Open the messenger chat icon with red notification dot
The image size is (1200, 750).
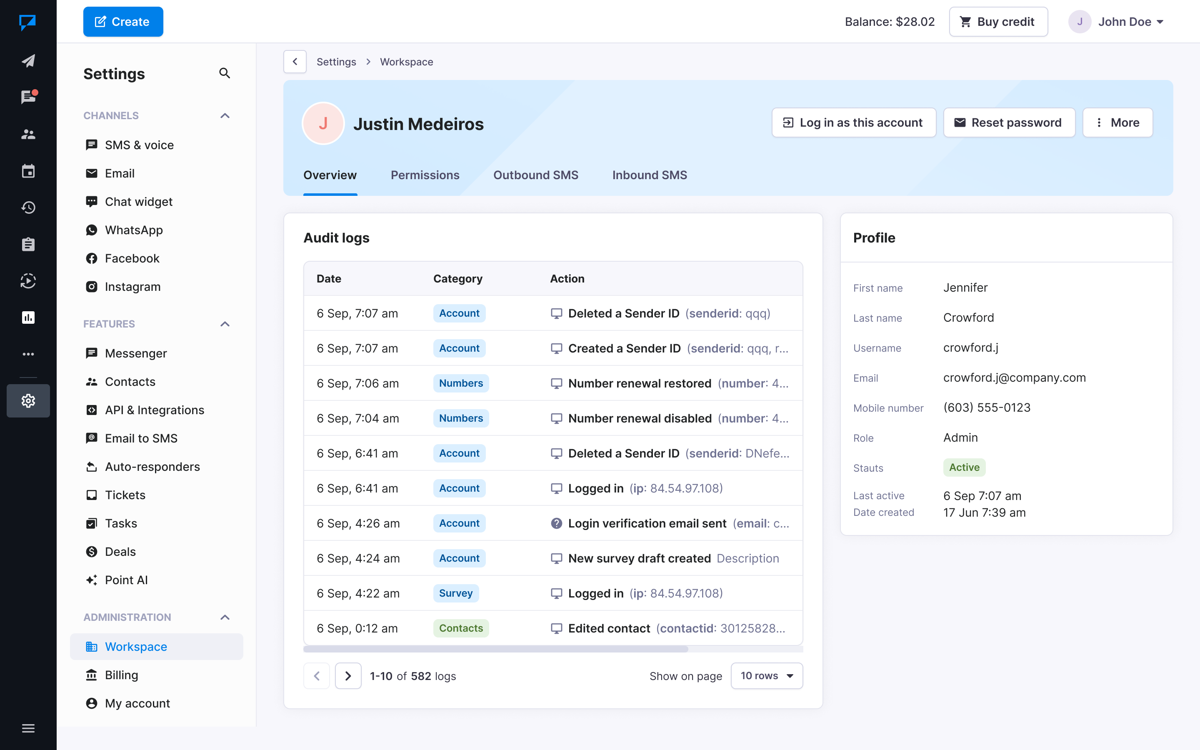coord(28,97)
